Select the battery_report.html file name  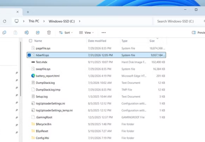click(x=48, y=76)
